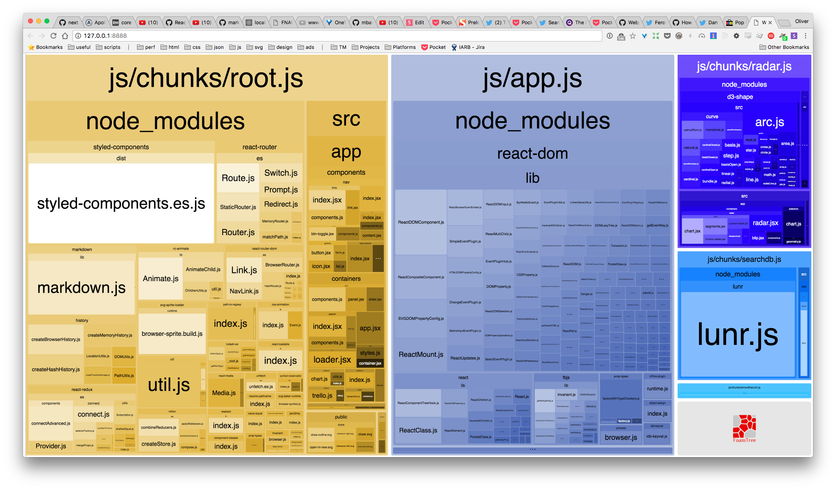The image size is (836, 490).
Task: Open Chrome three-dot menu
Action: [806, 36]
